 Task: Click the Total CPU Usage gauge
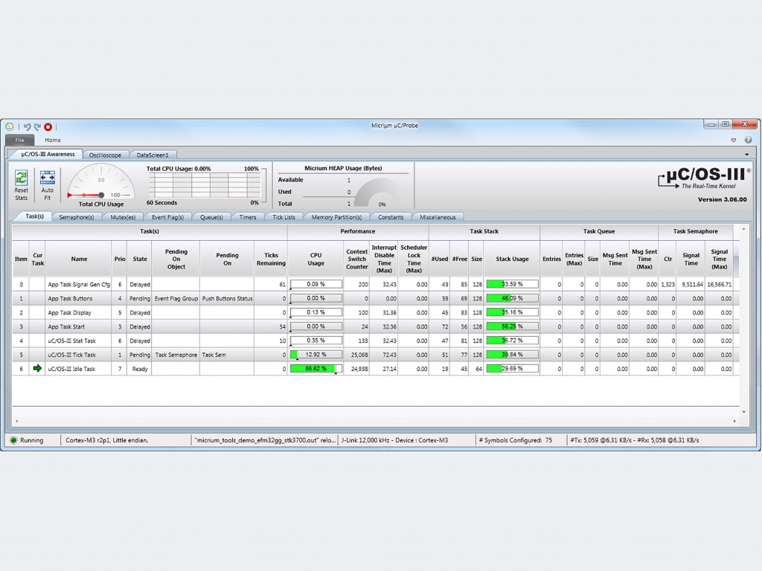(x=101, y=181)
